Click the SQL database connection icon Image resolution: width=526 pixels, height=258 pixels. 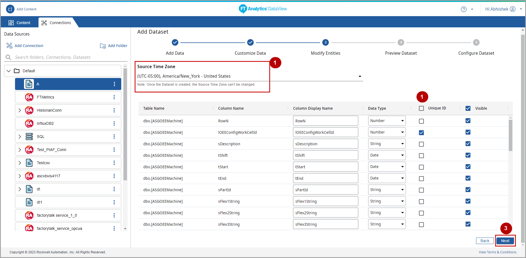[x=29, y=137]
